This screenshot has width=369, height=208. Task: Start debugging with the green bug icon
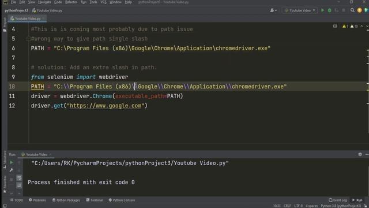click(329, 10)
